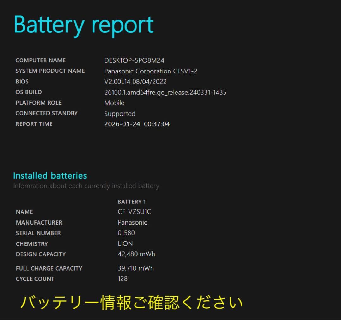The image size is (341, 320).
Task: Select the cycle count value 128
Action: [x=123, y=279]
